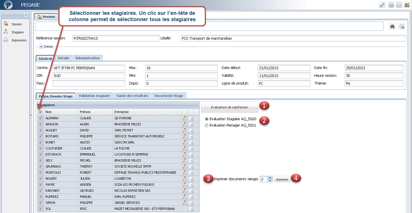Click the document preview icon for GELY
Screen dimensions: 412x213
(191, 160)
